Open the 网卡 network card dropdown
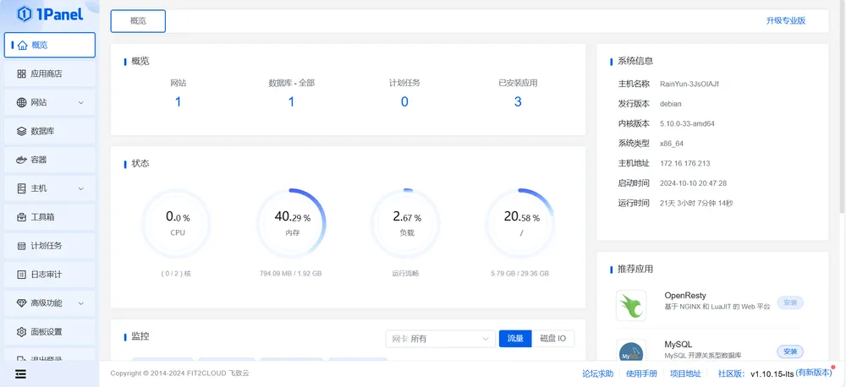 (x=440, y=339)
